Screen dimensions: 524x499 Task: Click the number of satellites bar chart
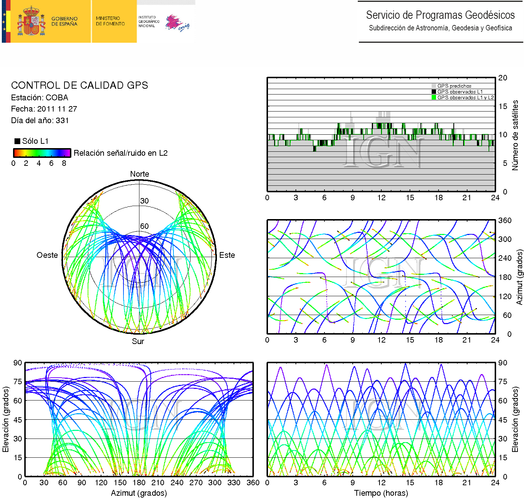(x=381, y=134)
